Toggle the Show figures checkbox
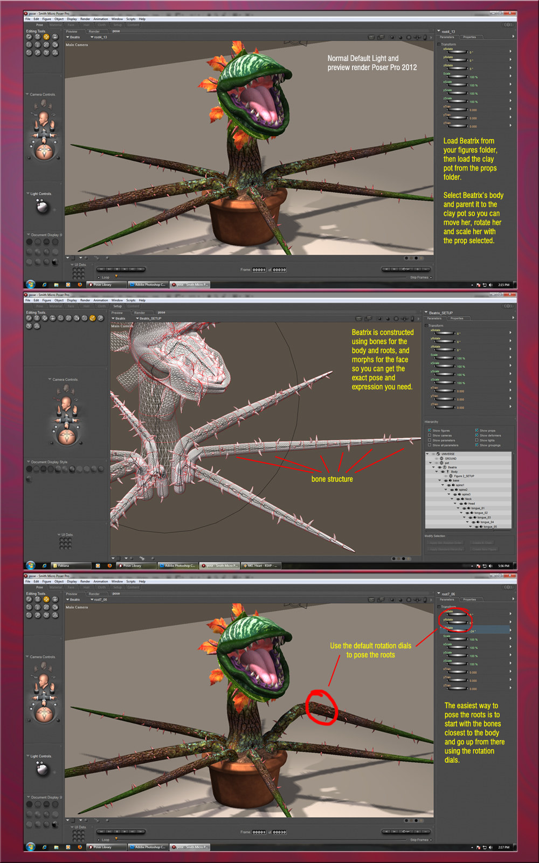 click(430, 430)
